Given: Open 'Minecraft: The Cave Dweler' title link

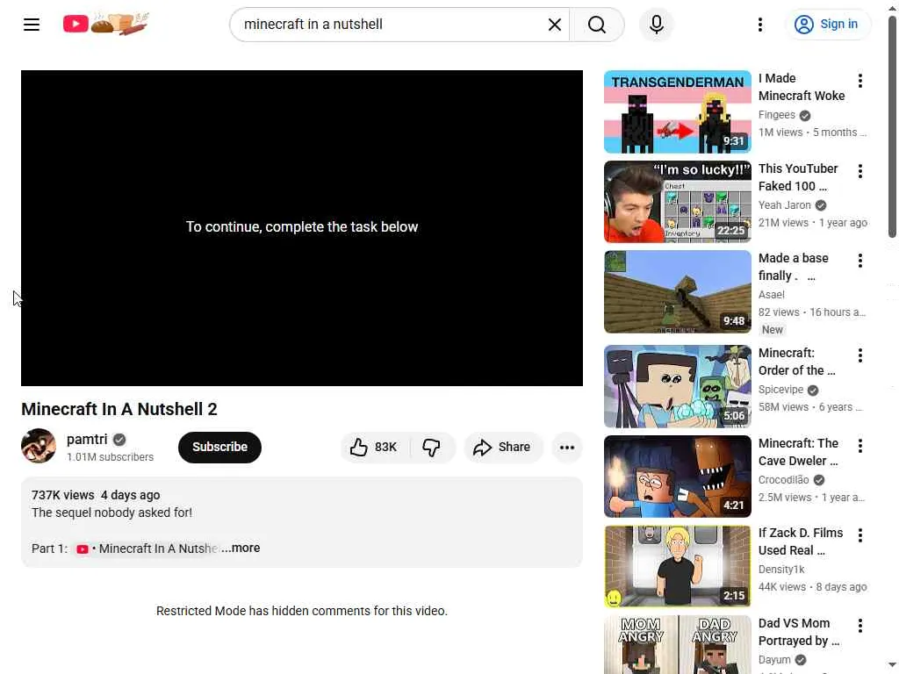Looking at the screenshot, I should [799, 452].
